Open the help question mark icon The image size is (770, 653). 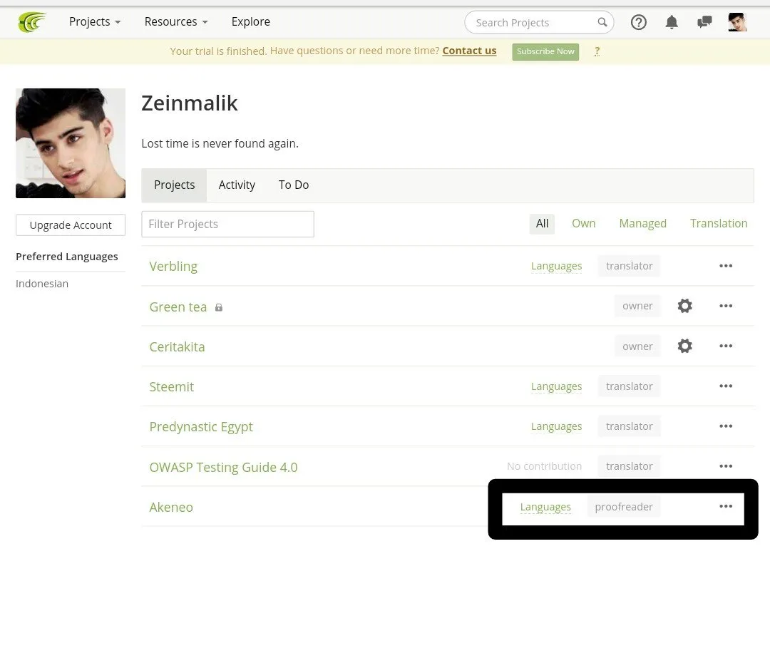pyautogui.click(x=638, y=22)
